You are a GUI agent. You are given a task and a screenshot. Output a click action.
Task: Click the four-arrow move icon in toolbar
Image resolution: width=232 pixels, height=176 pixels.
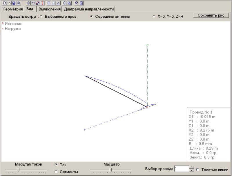[28, 3]
